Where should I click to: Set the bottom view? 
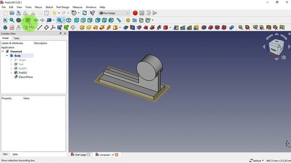click(104, 20)
